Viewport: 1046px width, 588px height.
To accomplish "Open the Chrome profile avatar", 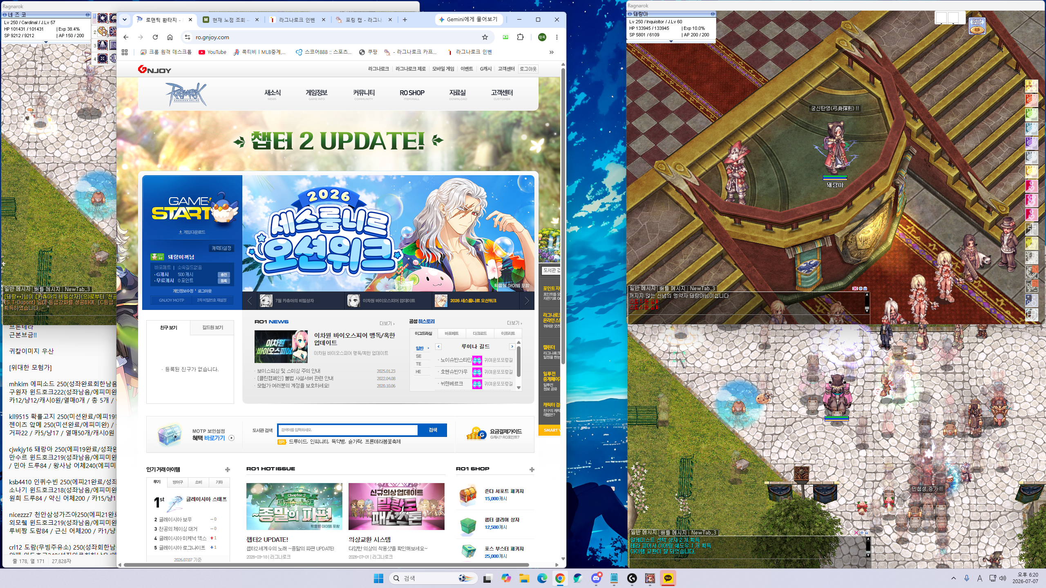I will coord(542,37).
